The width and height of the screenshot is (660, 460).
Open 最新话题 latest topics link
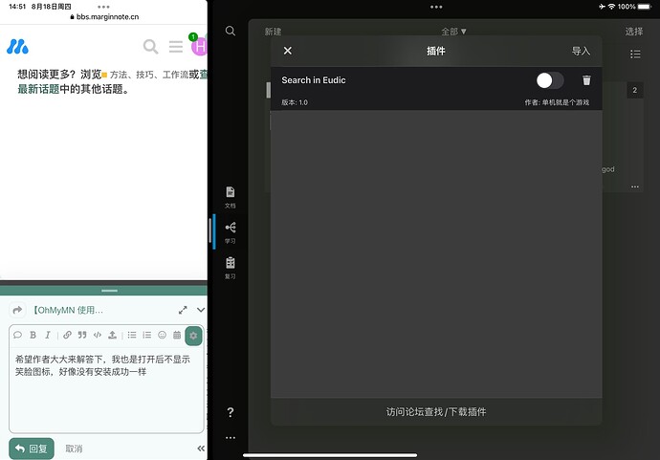[x=38, y=89]
